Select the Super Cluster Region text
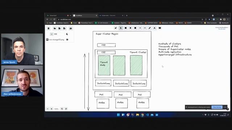The width and height of the screenshot is (232, 130). point(107,34)
